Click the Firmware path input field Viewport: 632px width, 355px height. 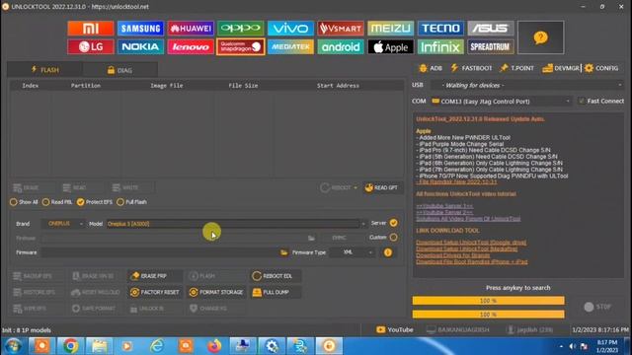pos(159,252)
